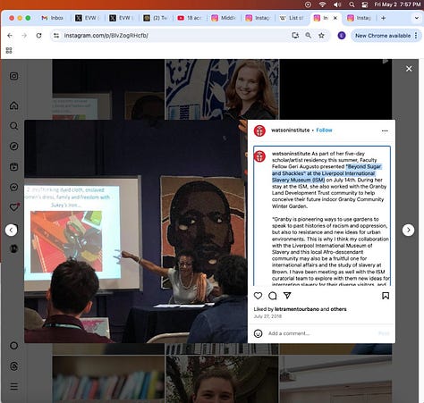
Task: Share the post with paper plane icon
Action: click(287, 295)
